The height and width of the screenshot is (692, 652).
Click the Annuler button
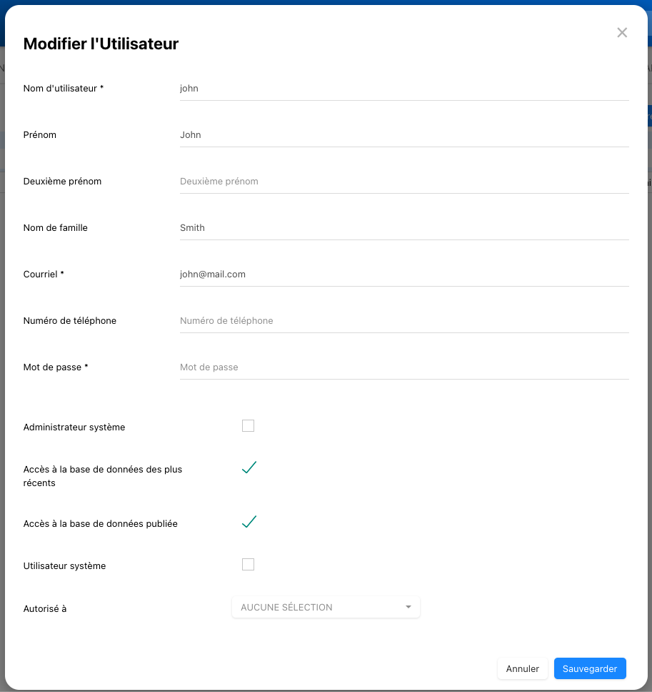tap(523, 668)
